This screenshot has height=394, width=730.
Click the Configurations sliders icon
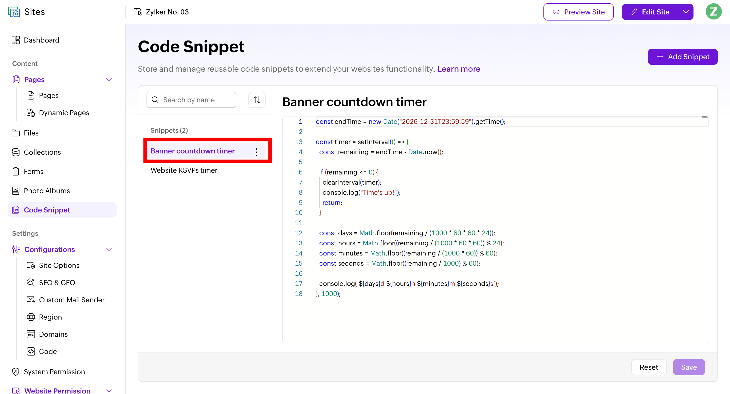pos(16,249)
